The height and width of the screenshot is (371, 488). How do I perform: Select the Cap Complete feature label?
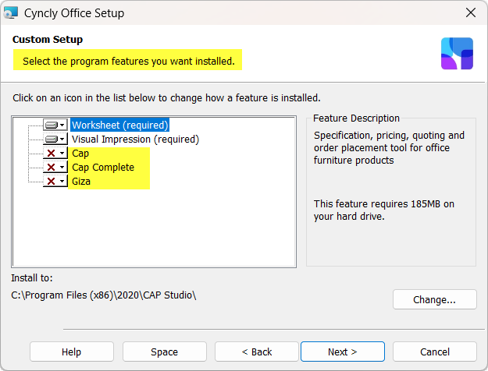[x=103, y=167]
